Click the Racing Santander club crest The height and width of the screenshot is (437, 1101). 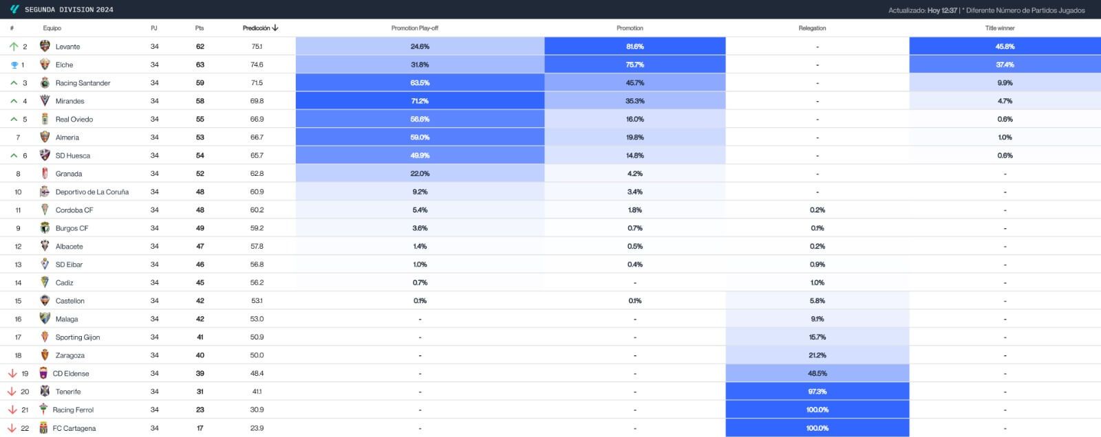coord(45,82)
